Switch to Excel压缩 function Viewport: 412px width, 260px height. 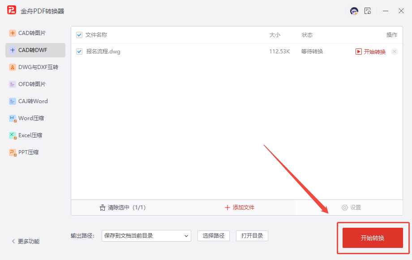(x=35, y=135)
